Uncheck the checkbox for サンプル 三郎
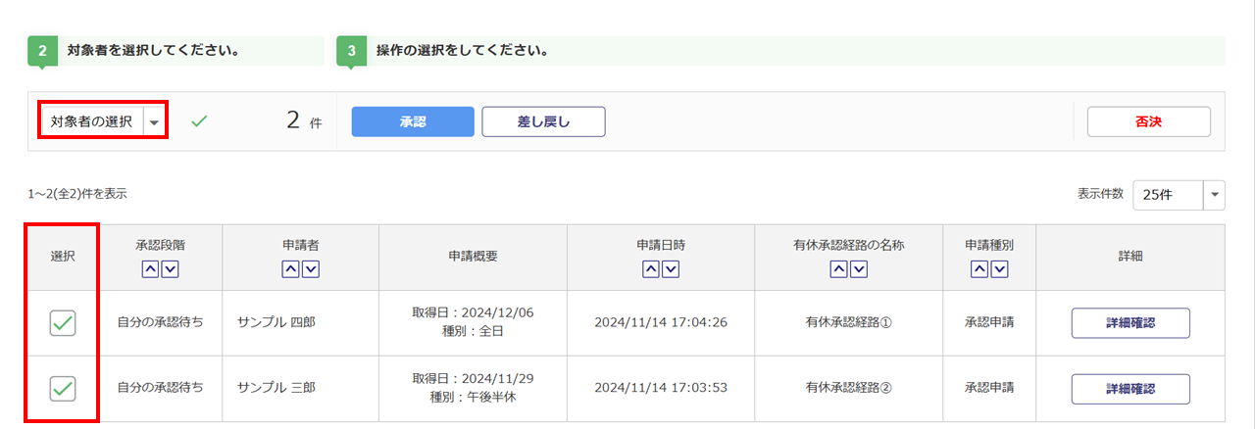The height and width of the screenshot is (429, 1255). pyautogui.click(x=63, y=388)
